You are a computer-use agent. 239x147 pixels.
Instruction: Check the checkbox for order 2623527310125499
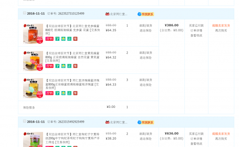point(25,13)
